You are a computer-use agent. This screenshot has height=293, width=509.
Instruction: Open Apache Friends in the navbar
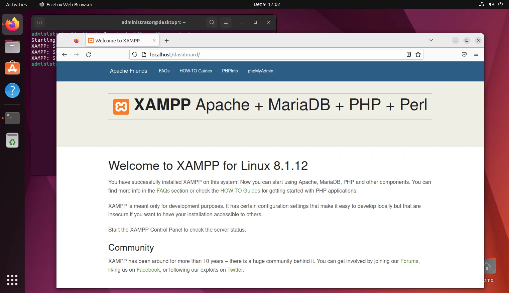(x=128, y=71)
